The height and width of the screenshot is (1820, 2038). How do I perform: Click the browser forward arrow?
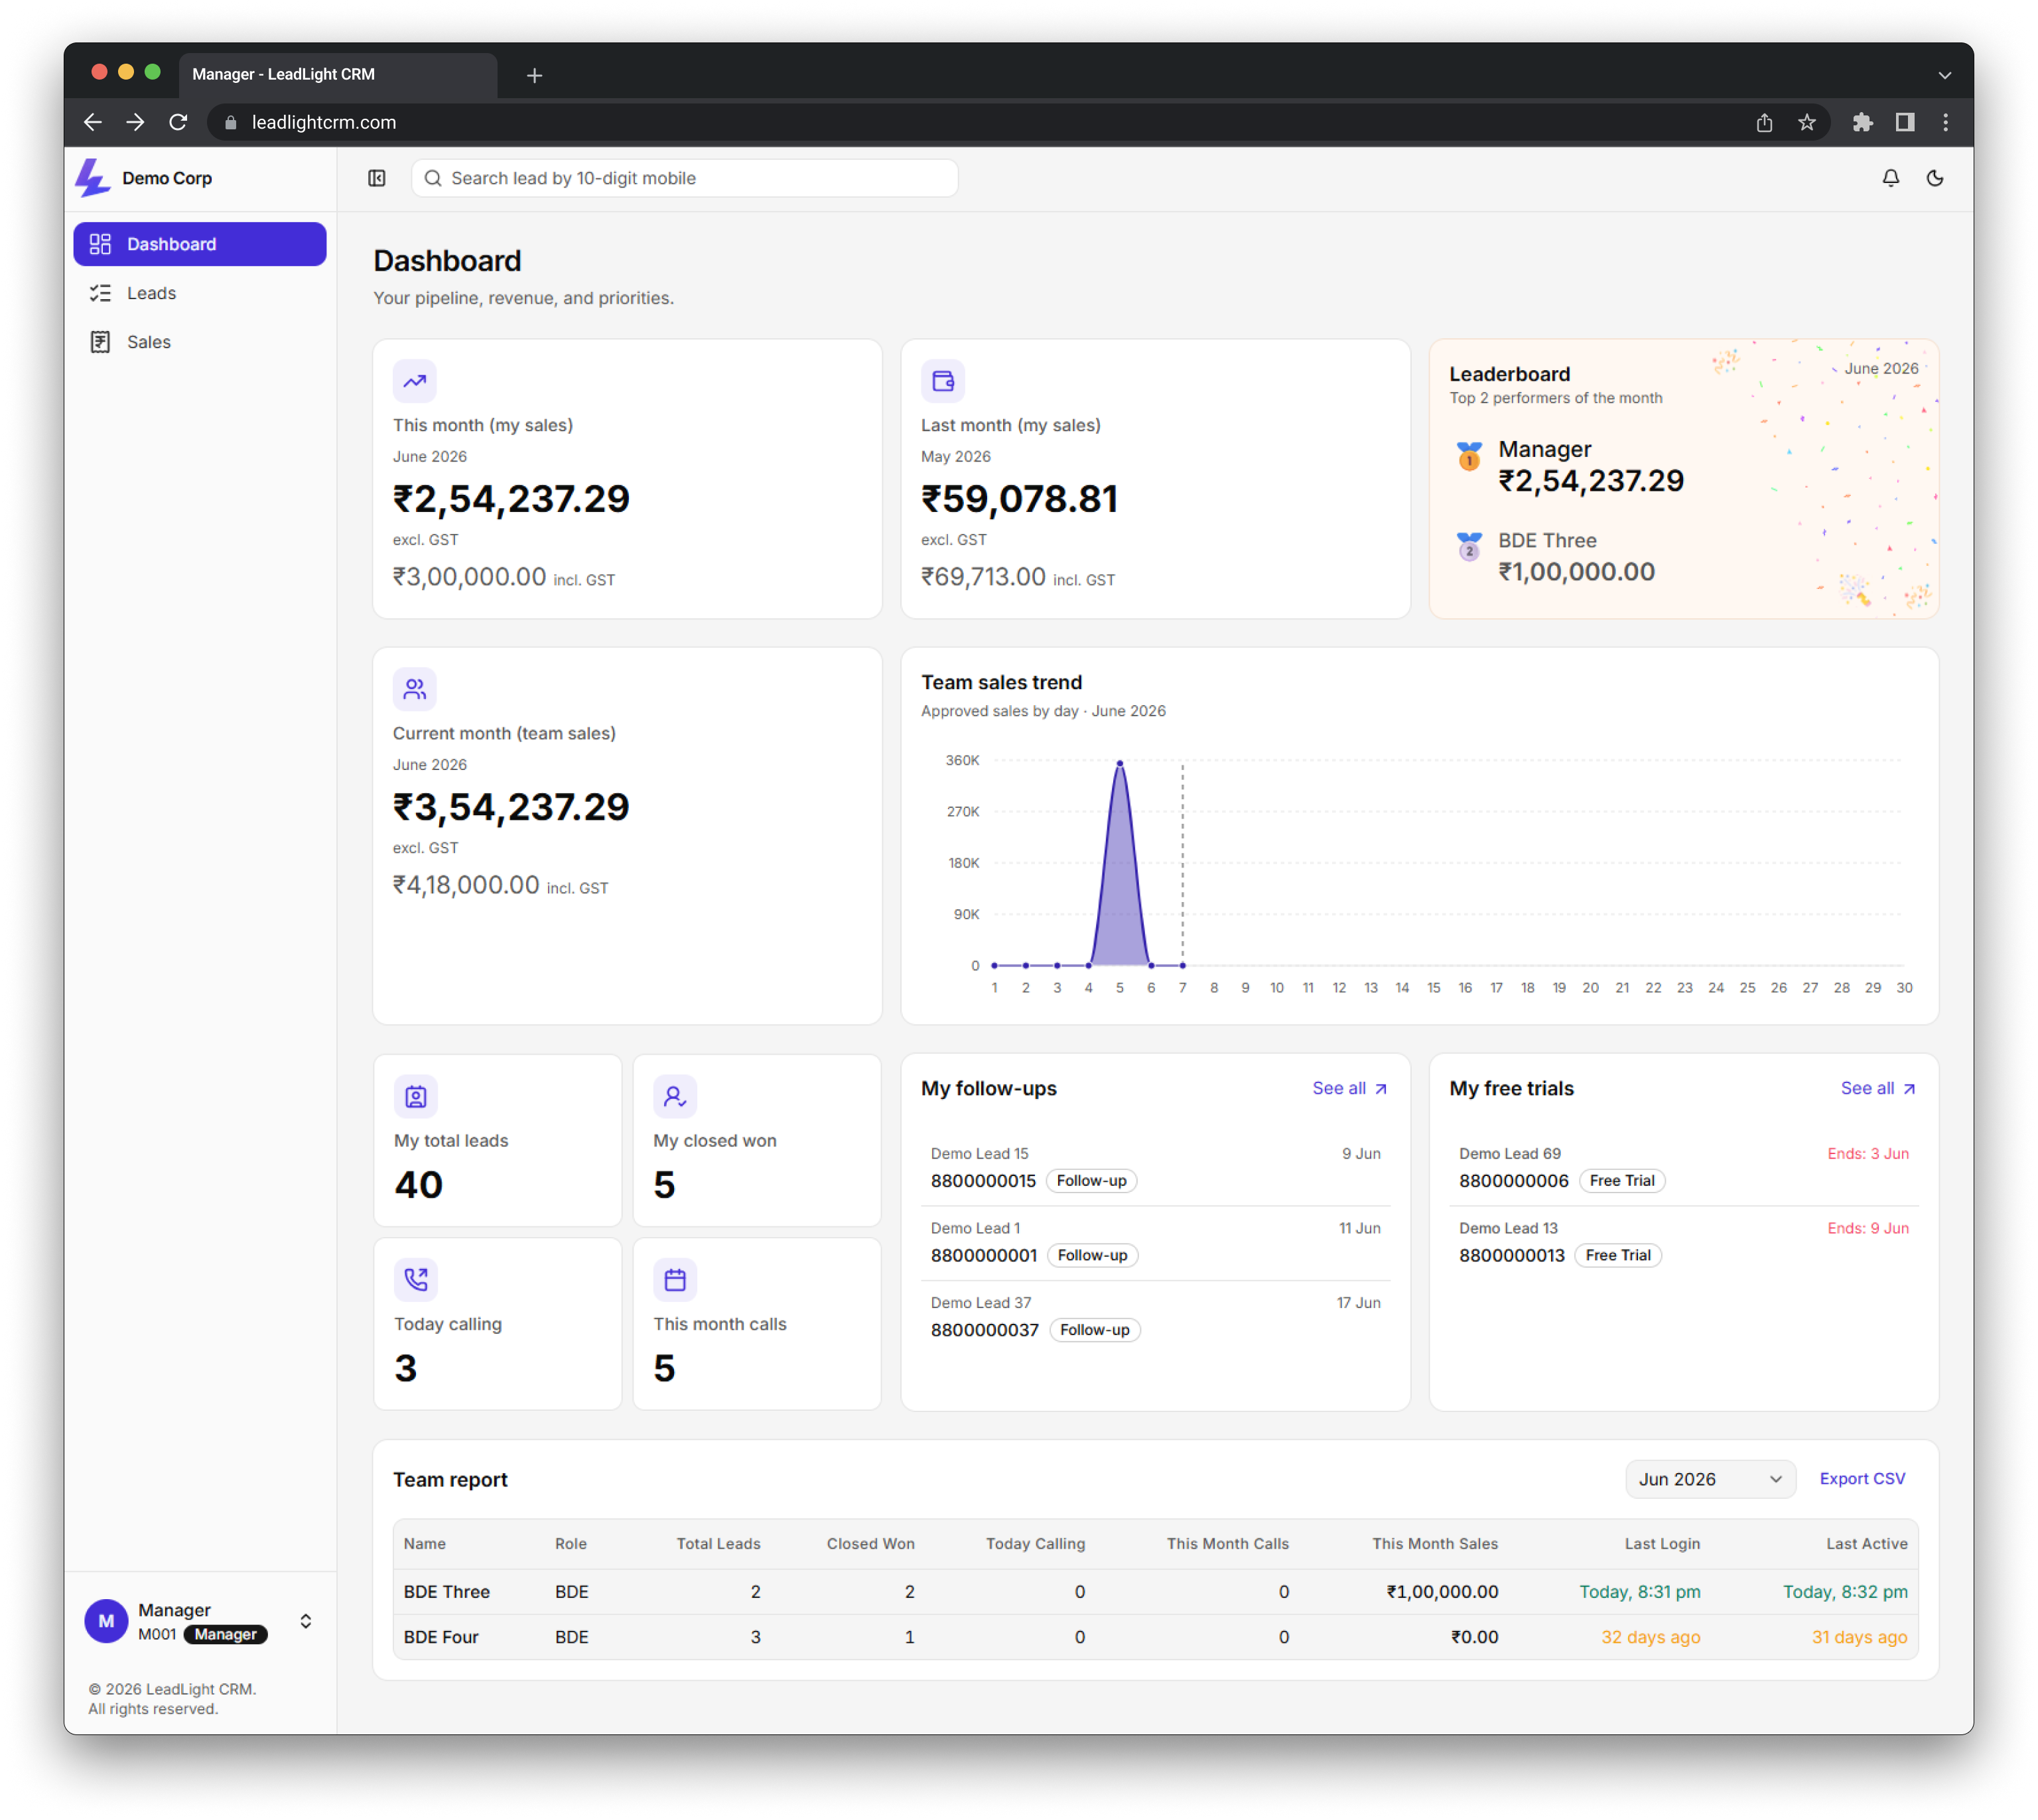tap(135, 122)
